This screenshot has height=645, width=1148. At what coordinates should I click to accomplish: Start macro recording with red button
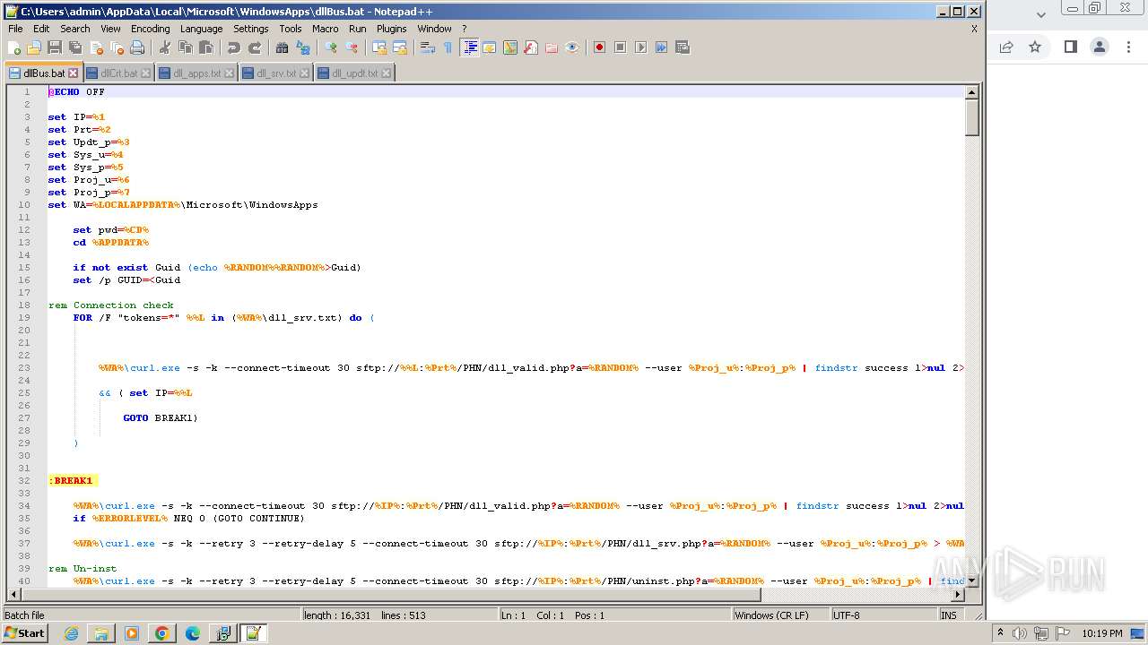pyautogui.click(x=600, y=47)
